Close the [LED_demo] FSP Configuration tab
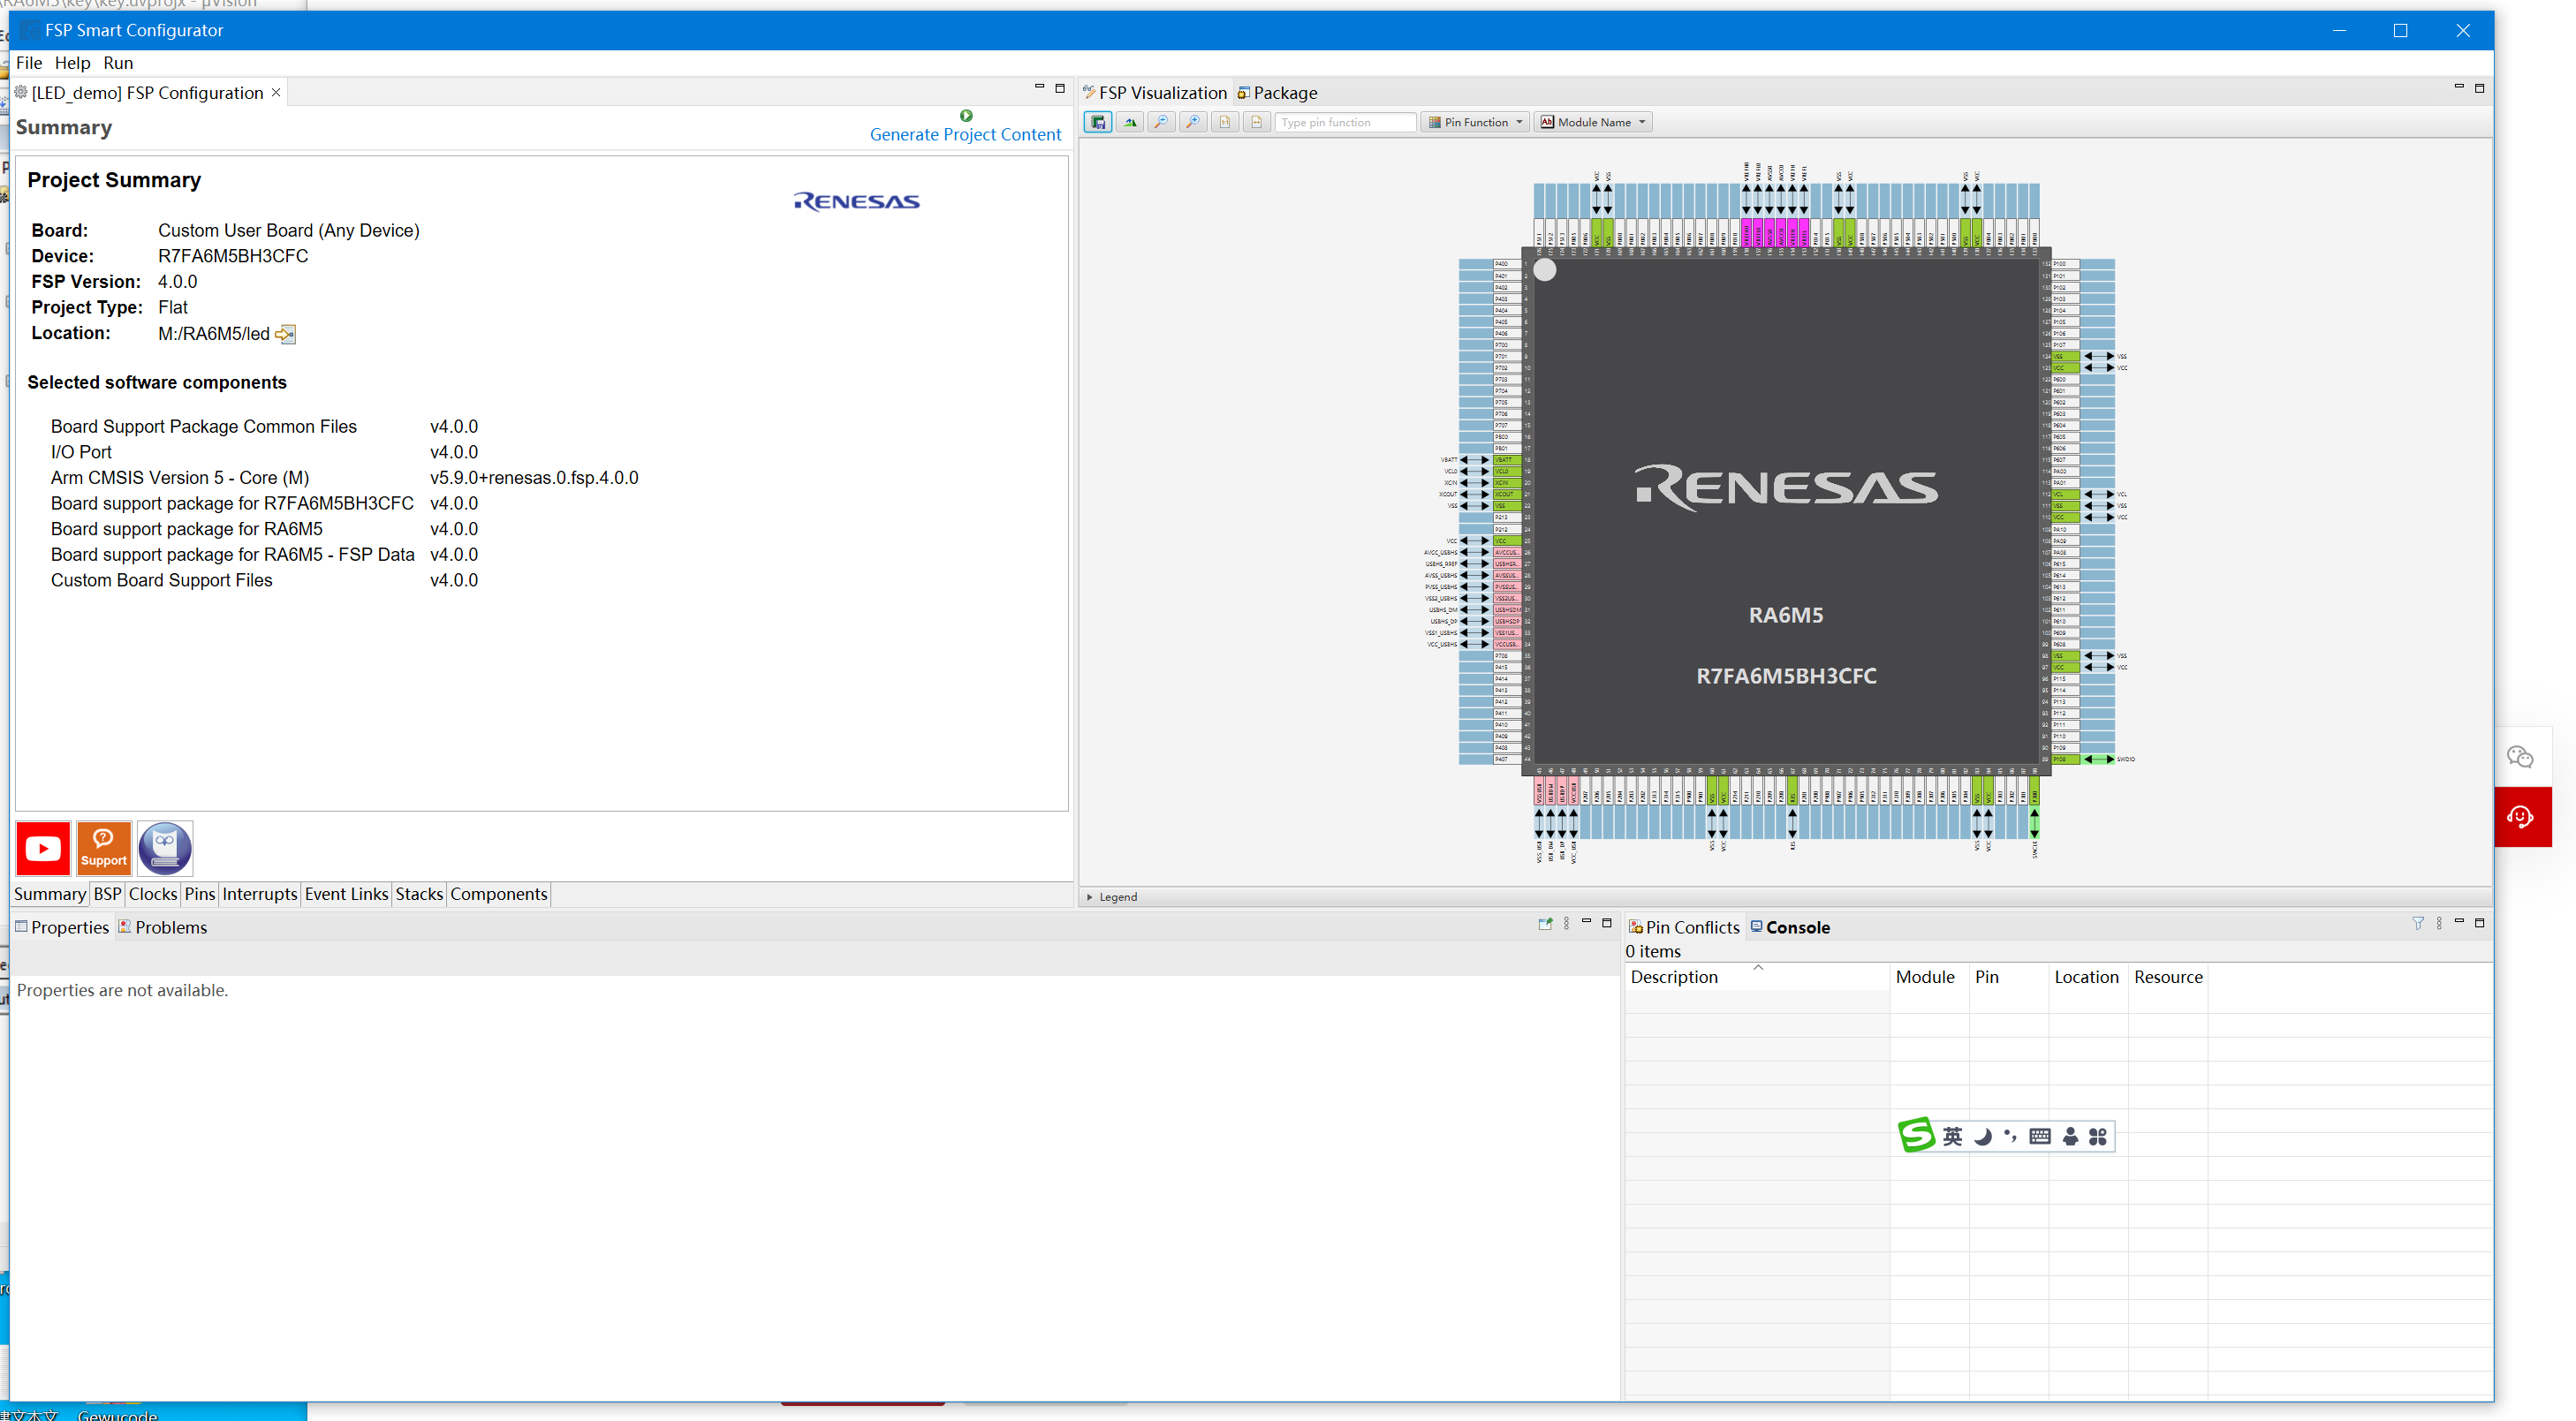 pos(276,92)
